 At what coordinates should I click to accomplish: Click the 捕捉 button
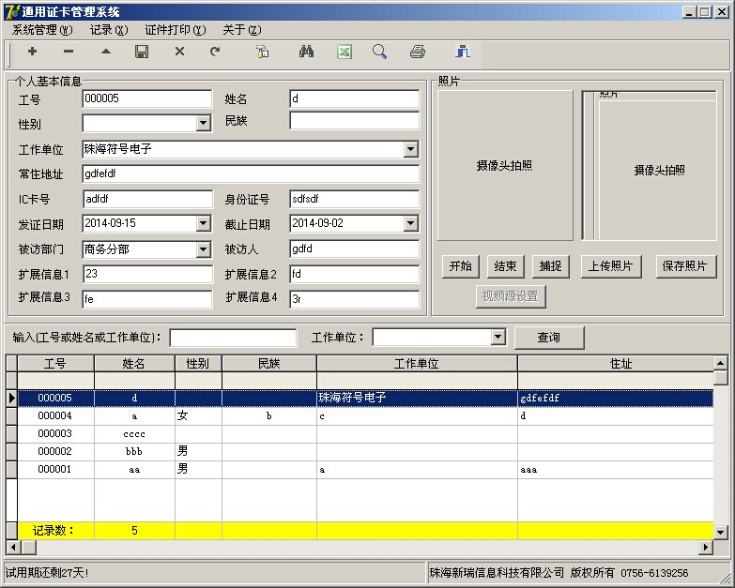[x=550, y=266]
